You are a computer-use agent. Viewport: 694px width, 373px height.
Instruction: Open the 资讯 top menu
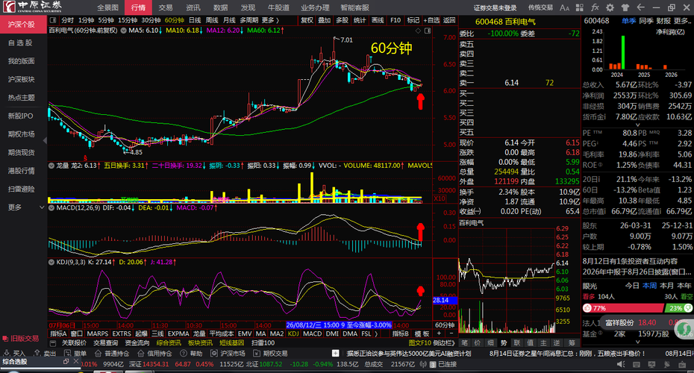(x=193, y=7)
